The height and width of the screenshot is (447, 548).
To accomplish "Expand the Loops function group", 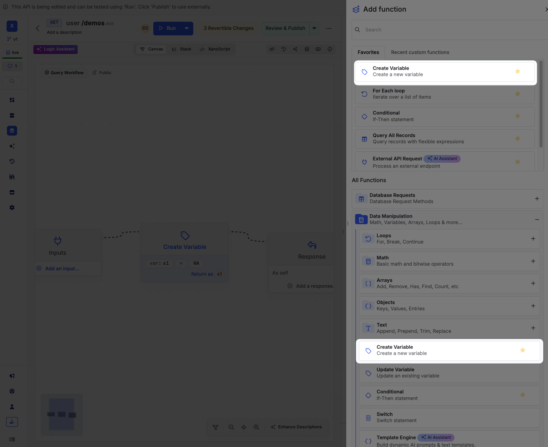I will pyautogui.click(x=533, y=239).
